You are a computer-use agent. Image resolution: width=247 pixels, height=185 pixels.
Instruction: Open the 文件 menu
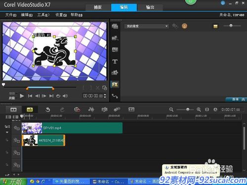11,15
